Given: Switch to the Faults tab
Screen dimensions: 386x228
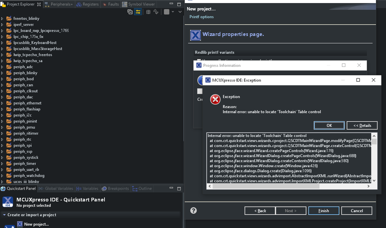Looking at the screenshot, I should tap(111, 4).
